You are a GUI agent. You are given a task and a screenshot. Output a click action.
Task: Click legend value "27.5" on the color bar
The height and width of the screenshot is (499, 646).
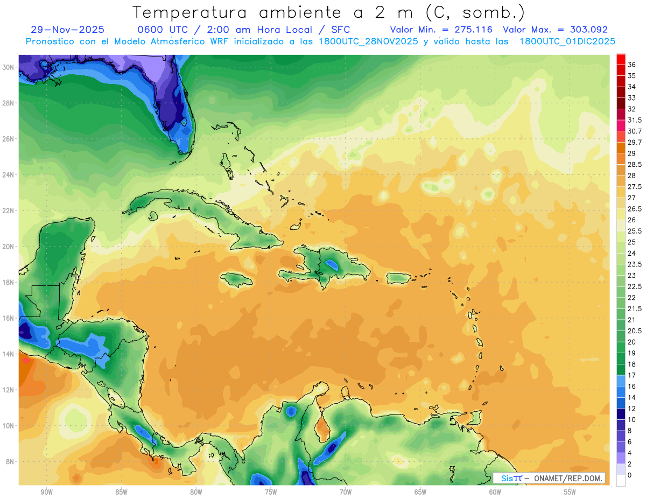pos(635,186)
